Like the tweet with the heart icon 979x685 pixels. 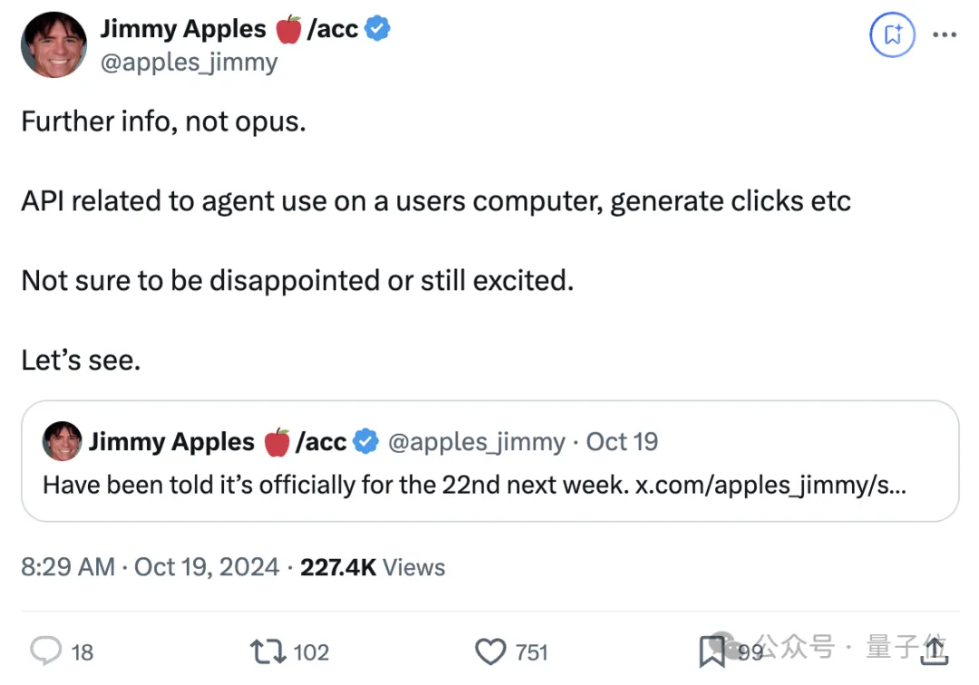click(x=490, y=651)
